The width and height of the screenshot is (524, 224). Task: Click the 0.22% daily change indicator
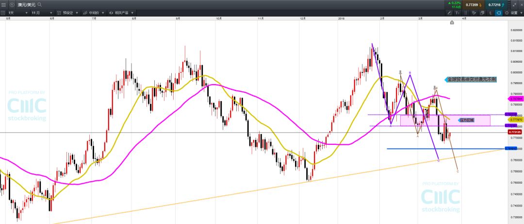[x=455, y=3]
